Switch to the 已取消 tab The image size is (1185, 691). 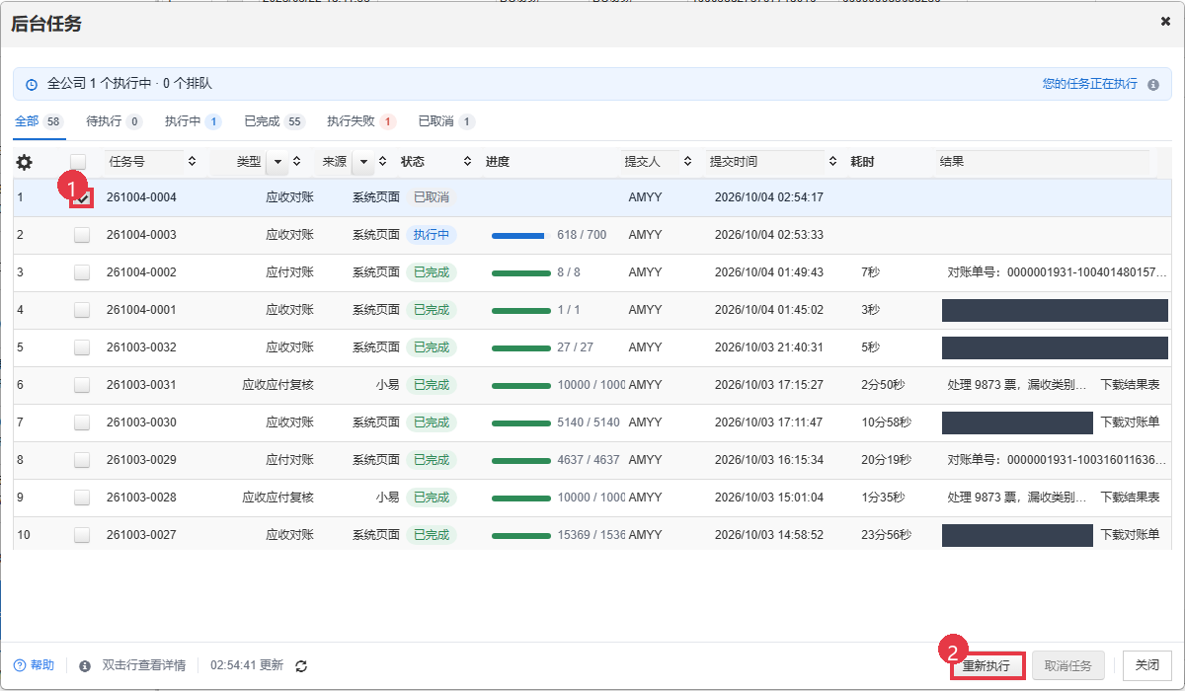(446, 121)
